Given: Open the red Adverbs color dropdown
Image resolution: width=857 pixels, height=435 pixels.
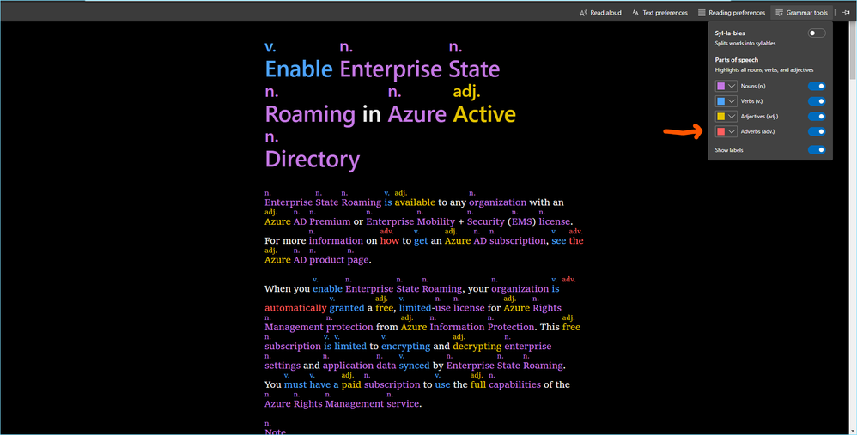Looking at the screenshot, I should pyautogui.click(x=726, y=131).
